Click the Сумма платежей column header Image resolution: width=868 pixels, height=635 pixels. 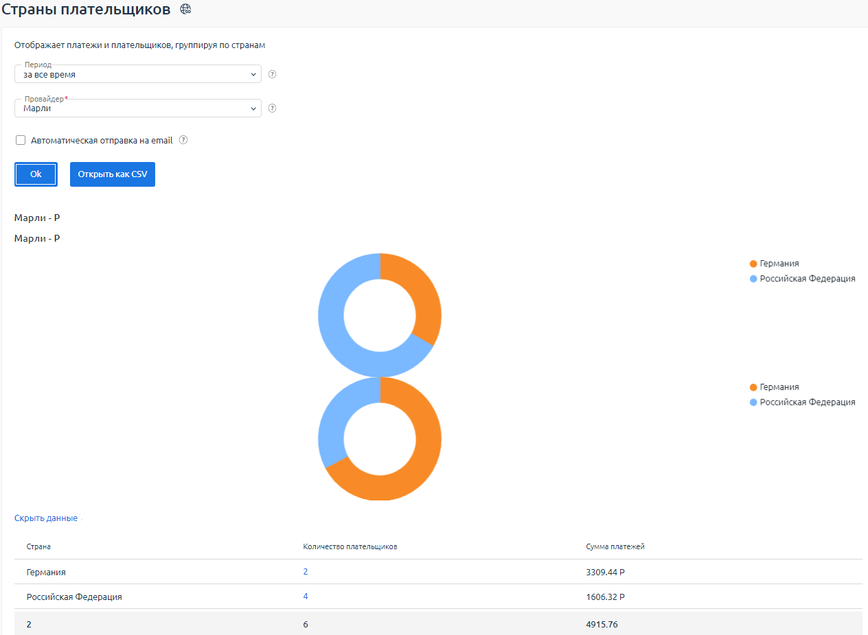pyautogui.click(x=615, y=546)
